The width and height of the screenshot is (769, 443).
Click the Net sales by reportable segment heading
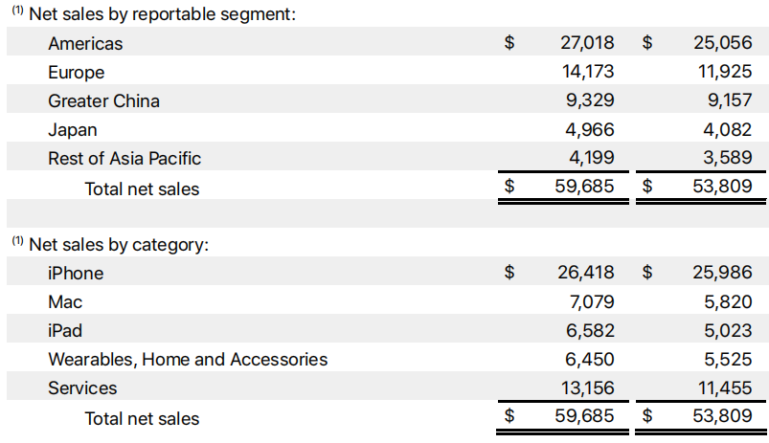[162, 14]
